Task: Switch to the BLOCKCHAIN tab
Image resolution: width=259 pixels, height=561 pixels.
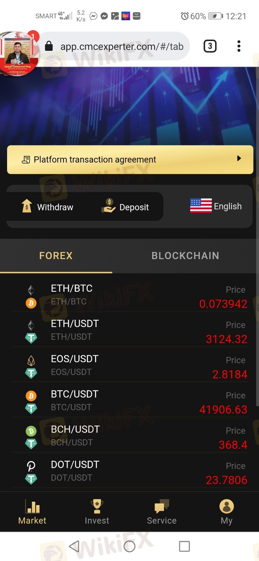Action: point(185,256)
